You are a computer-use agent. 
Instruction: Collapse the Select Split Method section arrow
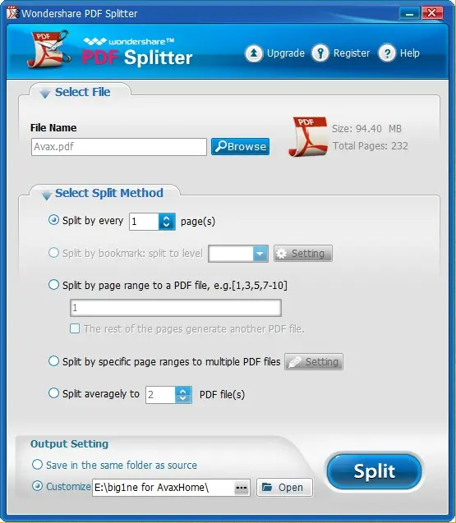[46, 195]
